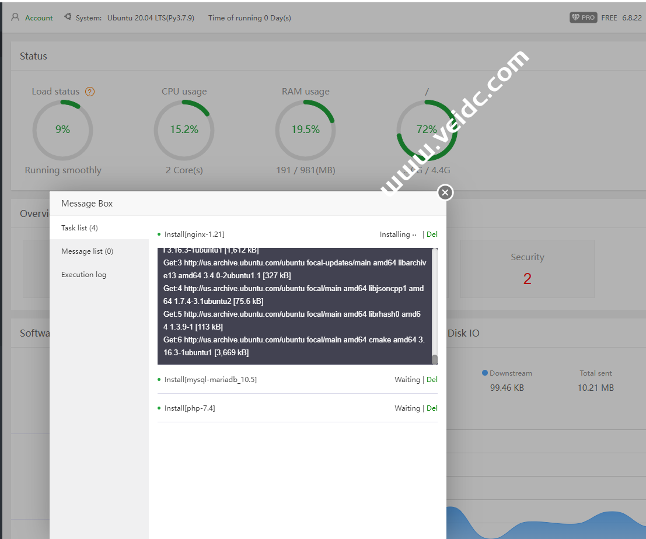Open the Security risk count 2
646x539 pixels.
pyautogui.click(x=527, y=279)
